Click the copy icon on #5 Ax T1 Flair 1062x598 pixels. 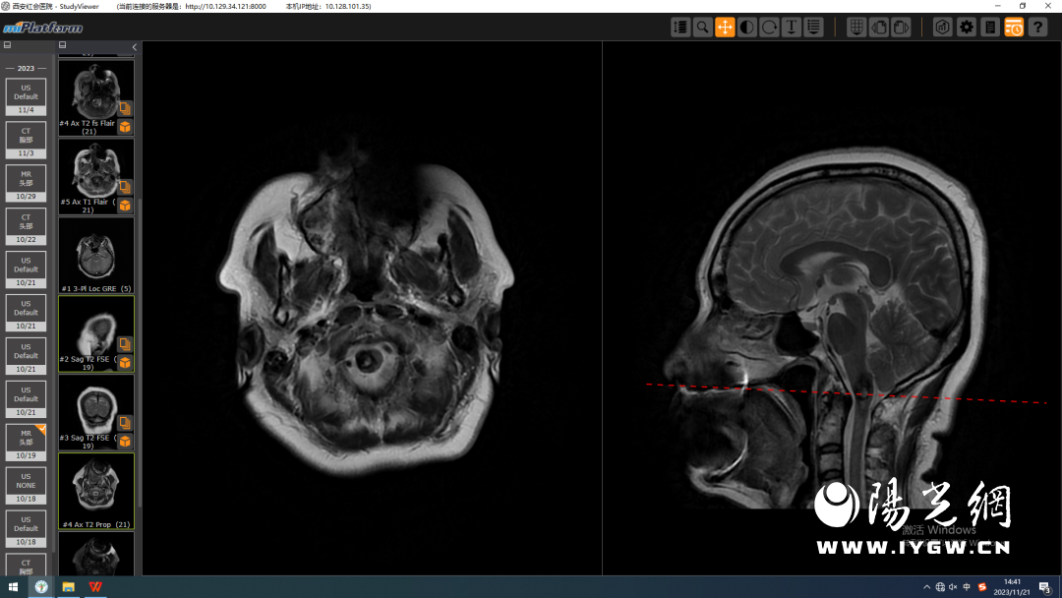(125, 187)
